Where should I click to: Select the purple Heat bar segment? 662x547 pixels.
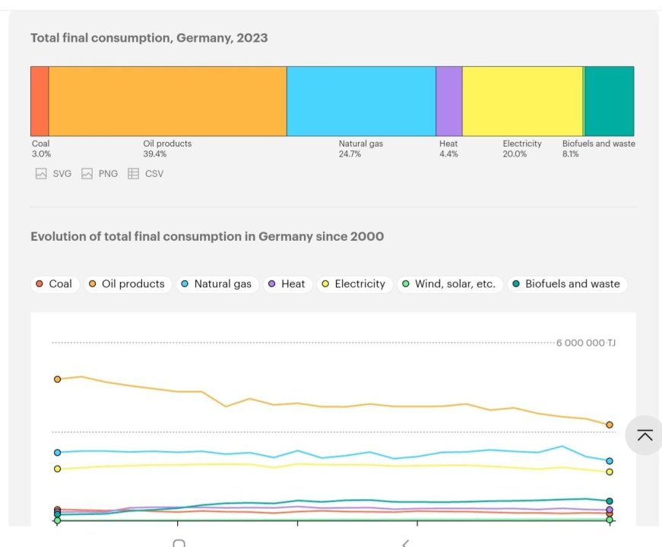(448, 101)
